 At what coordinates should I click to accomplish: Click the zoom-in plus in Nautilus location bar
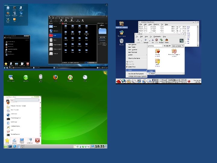[170, 46]
